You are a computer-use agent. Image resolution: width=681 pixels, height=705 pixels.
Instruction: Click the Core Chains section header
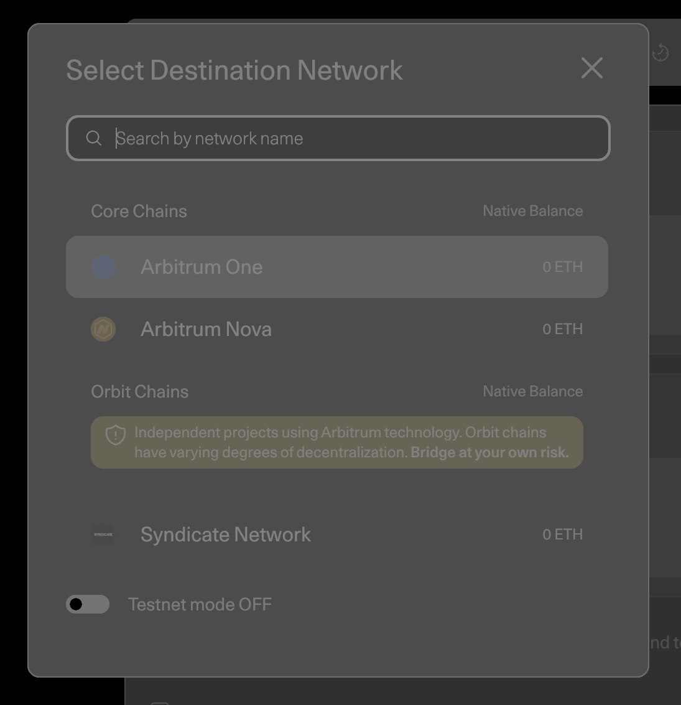pyautogui.click(x=139, y=211)
